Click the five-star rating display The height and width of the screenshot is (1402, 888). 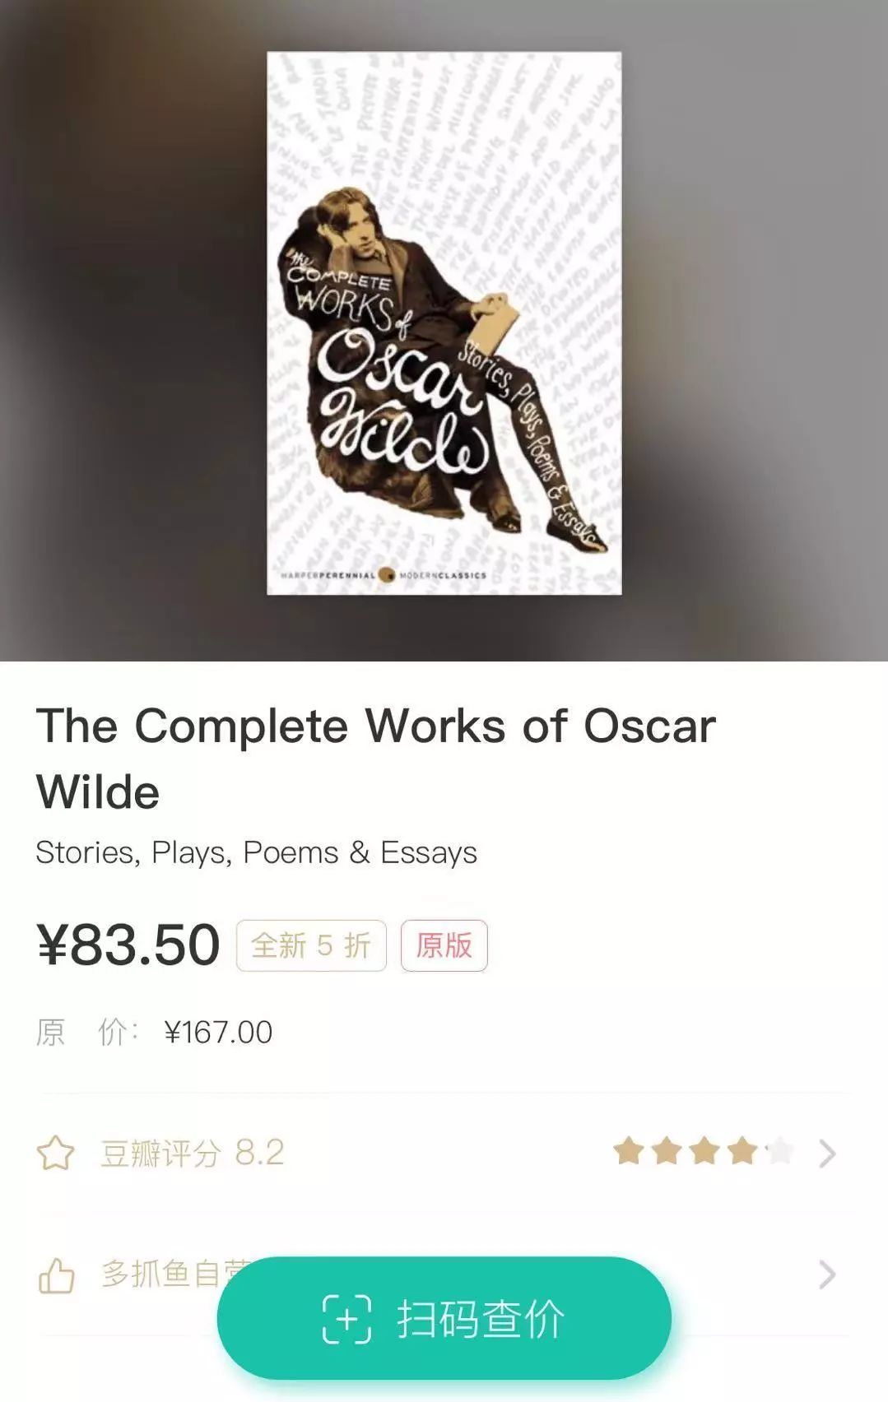pos(704,1151)
